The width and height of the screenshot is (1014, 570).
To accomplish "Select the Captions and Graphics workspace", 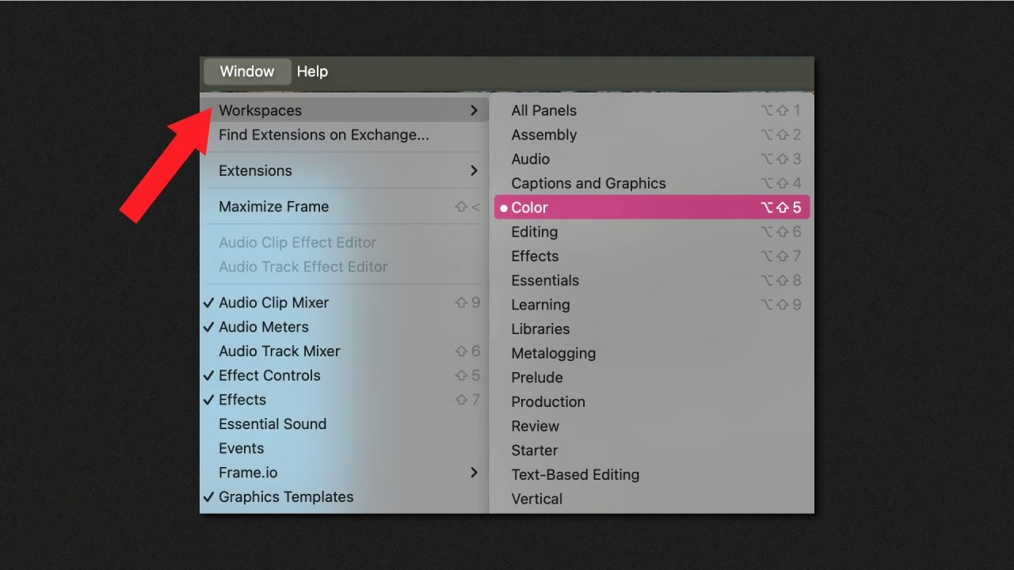I will tap(588, 184).
